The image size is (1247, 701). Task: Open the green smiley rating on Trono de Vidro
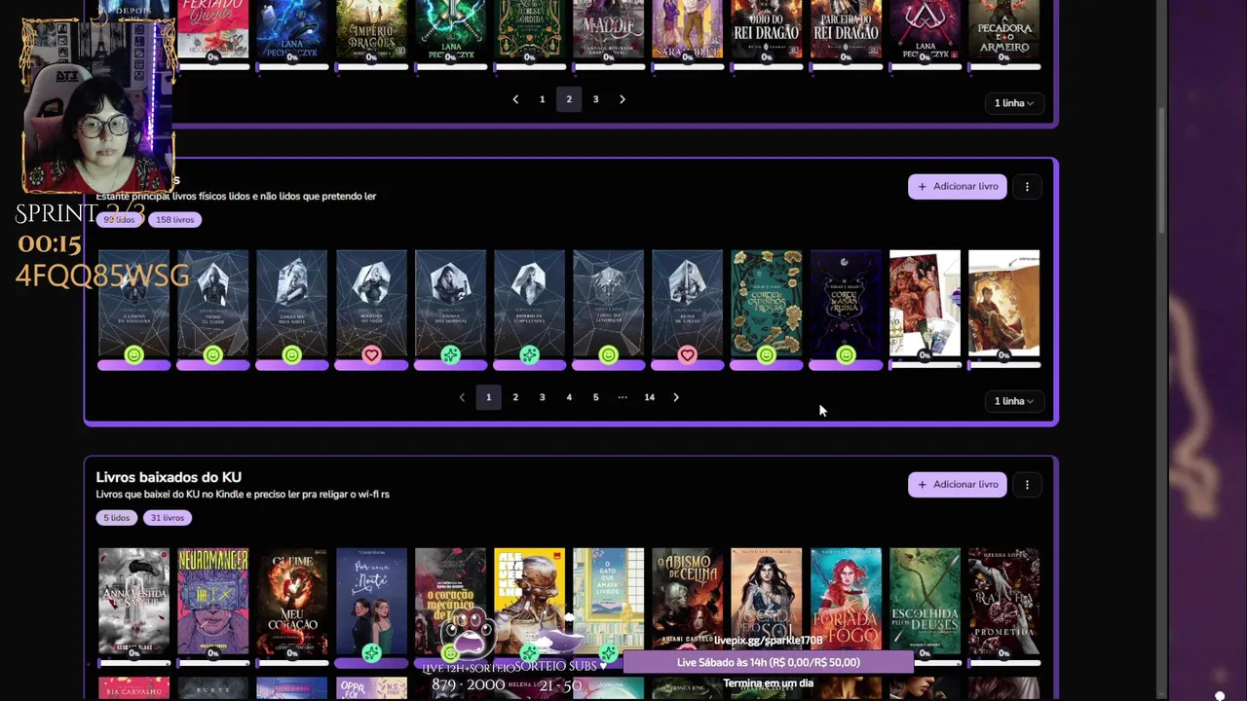click(x=212, y=355)
